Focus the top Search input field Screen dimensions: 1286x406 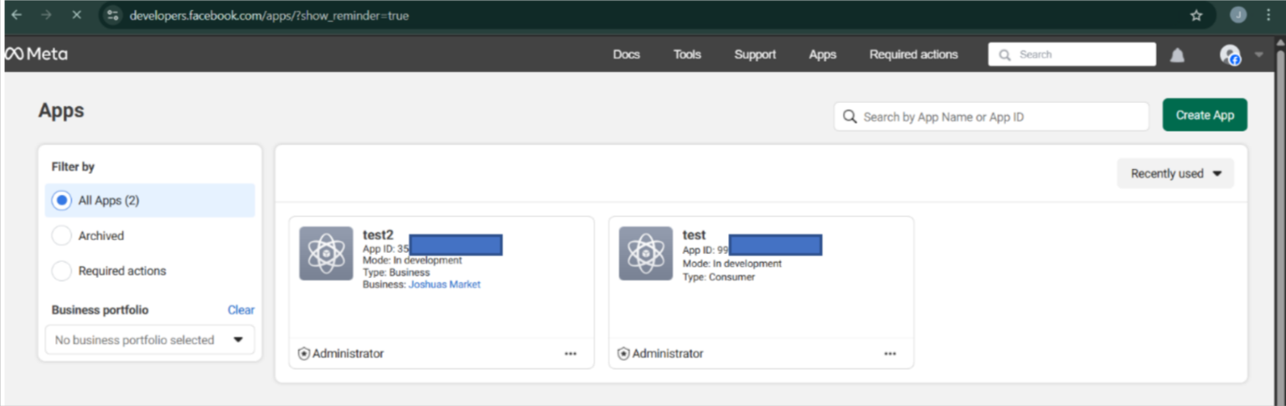[x=1072, y=54]
